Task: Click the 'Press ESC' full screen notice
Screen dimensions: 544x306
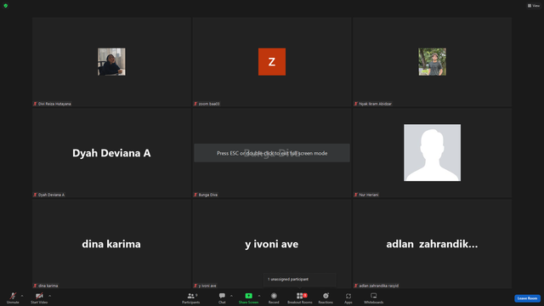Action: [x=272, y=153]
